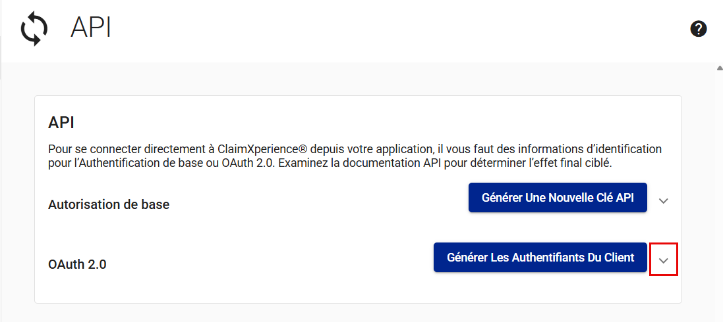Click the vertical scrollbar track
Image resolution: width=723 pixels, height=322 pixels.
[718, 197]
